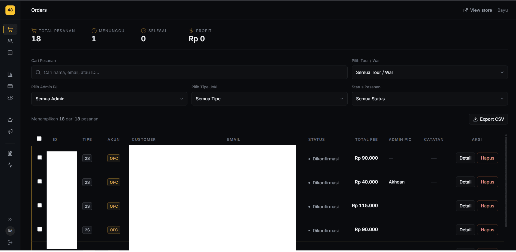
Task: Focus the Cari Pesanan search field
Action: point(189,72)
